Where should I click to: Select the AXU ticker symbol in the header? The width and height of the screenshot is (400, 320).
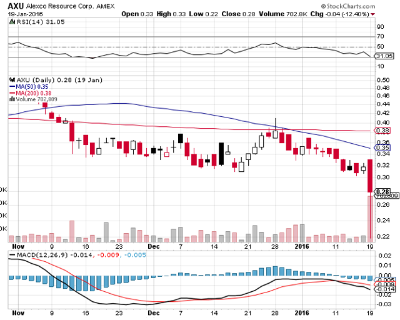pos(16,6)
